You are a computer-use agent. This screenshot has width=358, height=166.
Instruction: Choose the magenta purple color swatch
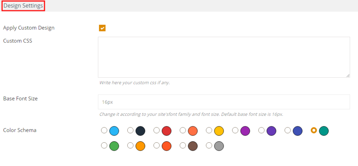point(245,131)
